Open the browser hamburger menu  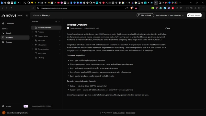203,8
